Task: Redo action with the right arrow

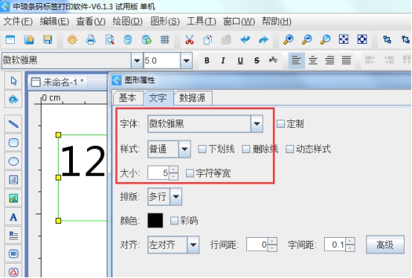Action: [x=263, y=40]
